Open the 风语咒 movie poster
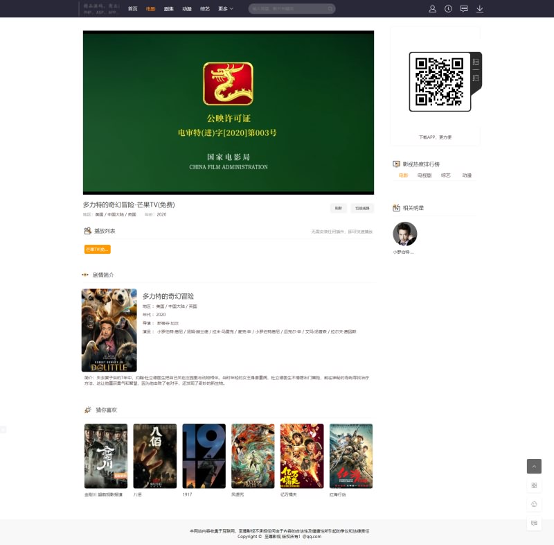The height and width of the screenshot is (545, 554). tap(253, 456)
